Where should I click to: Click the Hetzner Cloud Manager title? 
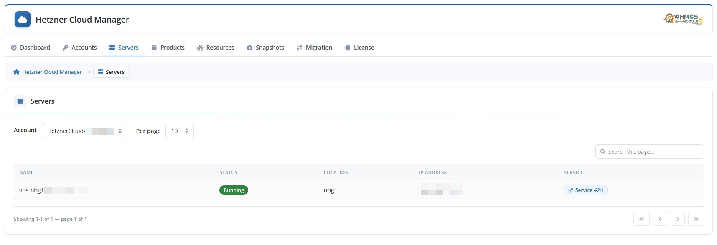point(82,20)
